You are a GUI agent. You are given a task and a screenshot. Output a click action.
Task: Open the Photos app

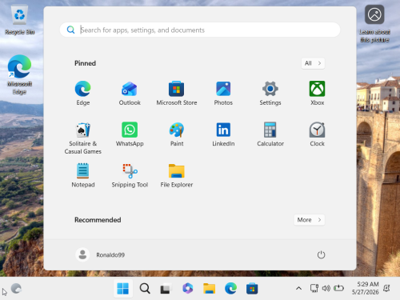pos(223,93)
